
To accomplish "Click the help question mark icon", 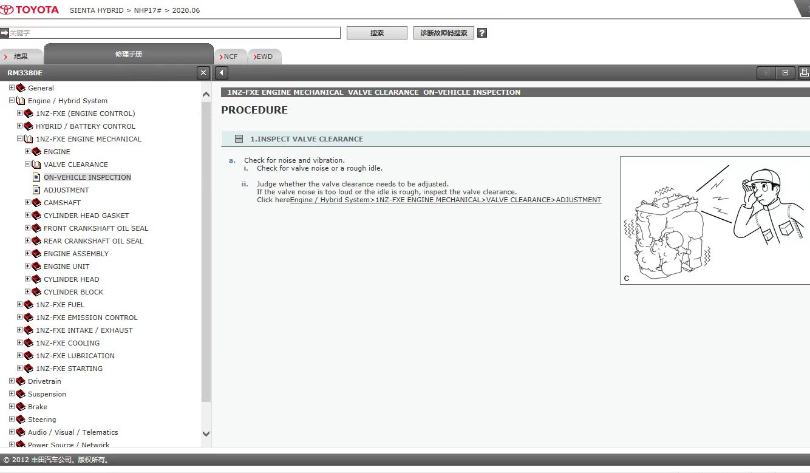I will pos(482,33).
